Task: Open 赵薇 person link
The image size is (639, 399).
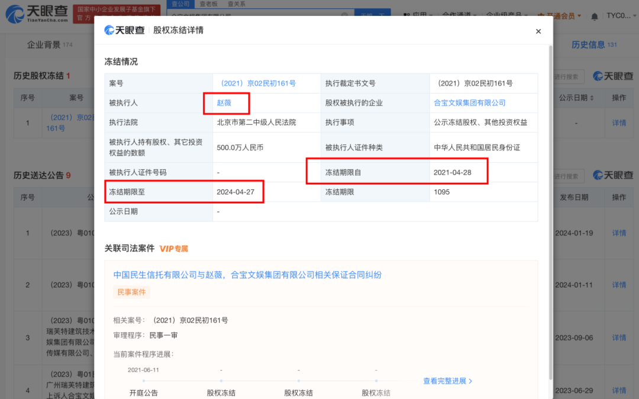Action: click(224, 102)
